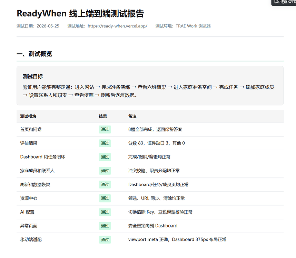Click the 通过 badge in 评估结果 row

[x=105, y=143]
